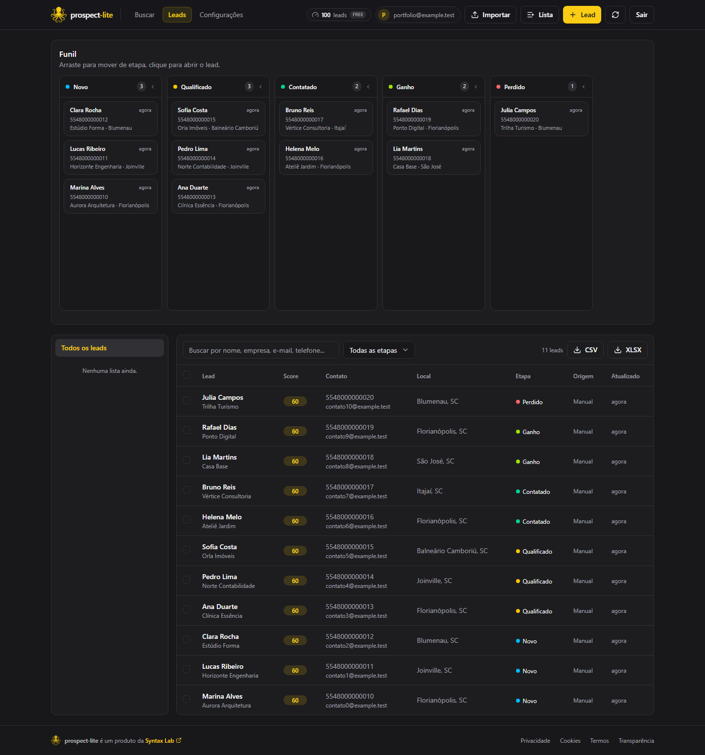Click the Atualizado column header
This screenshot has height=755, width=705.
pyautogui.click(x=625, y=376)
